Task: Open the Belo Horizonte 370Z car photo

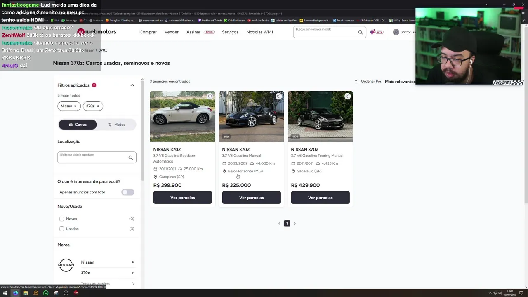Action: [x=252, y=116]
